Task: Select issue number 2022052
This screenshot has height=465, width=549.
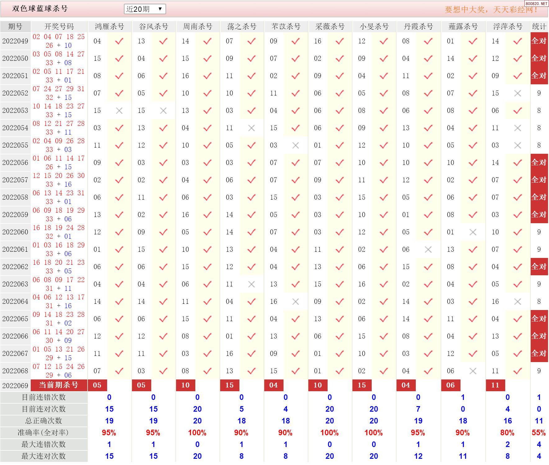Action: pos(15,93)
